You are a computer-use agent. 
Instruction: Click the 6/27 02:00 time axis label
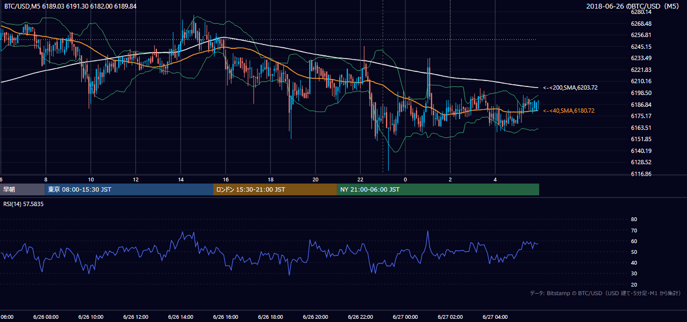450,317
